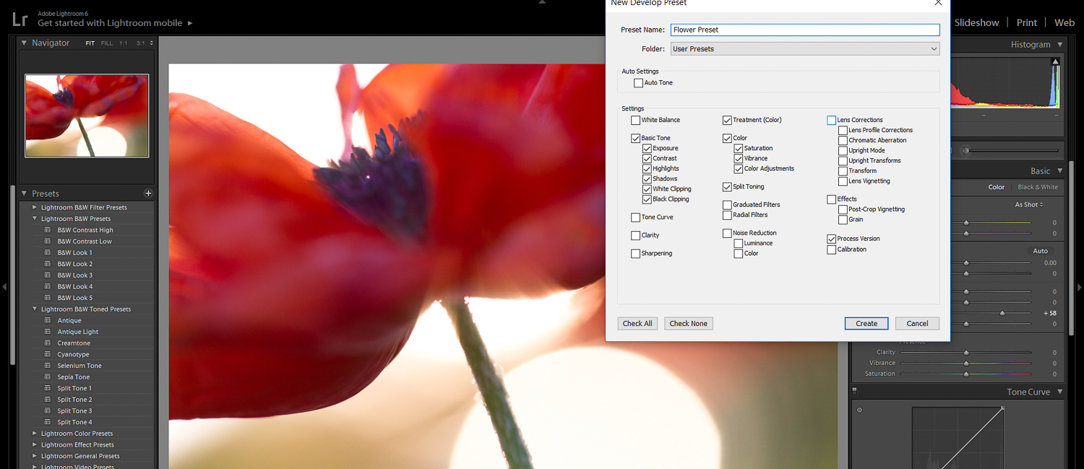Switch to the Web module
Image resolution: width=1084 pixels, height=469 pixels.
1064,22
